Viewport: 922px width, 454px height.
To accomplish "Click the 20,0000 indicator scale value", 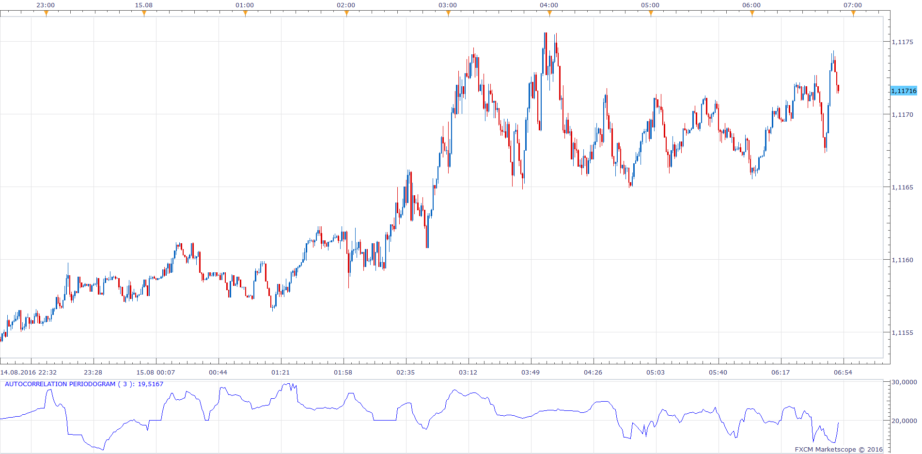I will (x=904, y=421).
